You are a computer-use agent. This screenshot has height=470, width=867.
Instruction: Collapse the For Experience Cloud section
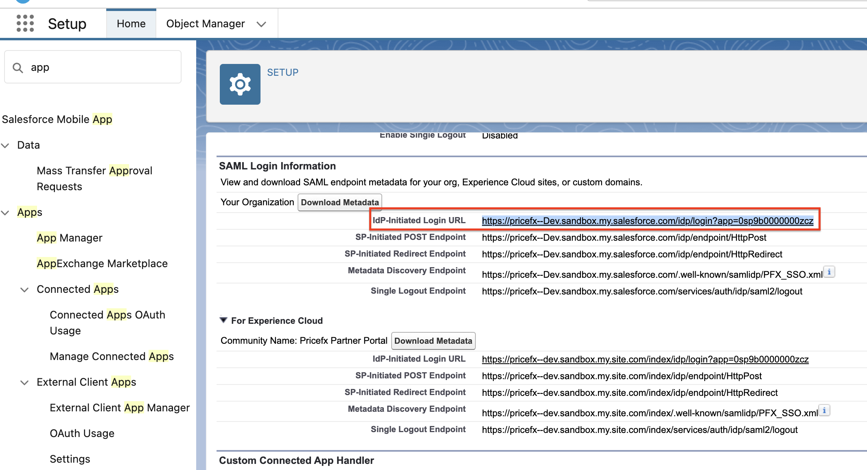tap(223, 320)
